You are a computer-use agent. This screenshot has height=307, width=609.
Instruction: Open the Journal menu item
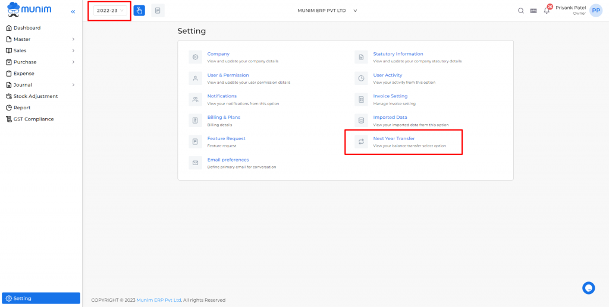pos(23,85)
